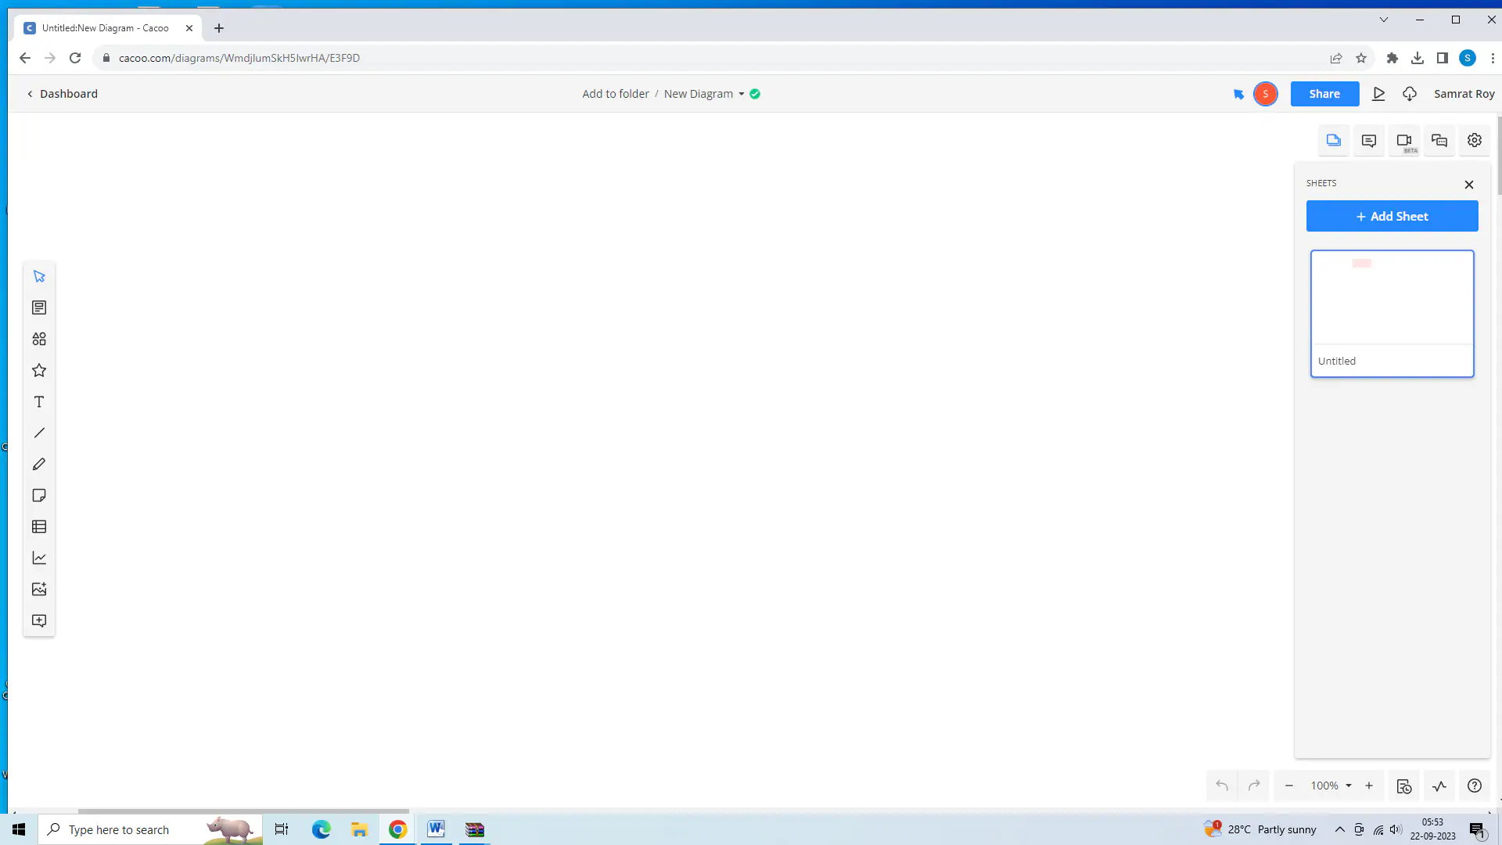Select the Table insertion tool
Viewport: 1502px width, 845px height.
pyautogui.click(x=39, y=527)
